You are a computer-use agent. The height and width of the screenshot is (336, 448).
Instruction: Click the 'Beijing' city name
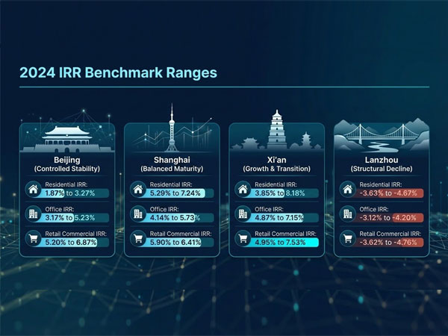pos(67,160)
